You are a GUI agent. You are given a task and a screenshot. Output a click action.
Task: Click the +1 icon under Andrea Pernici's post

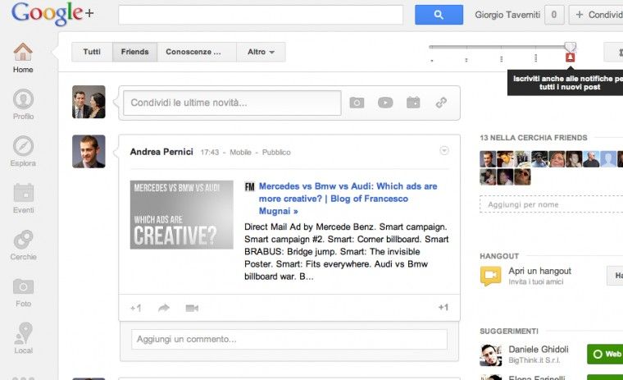coord(135,308)
